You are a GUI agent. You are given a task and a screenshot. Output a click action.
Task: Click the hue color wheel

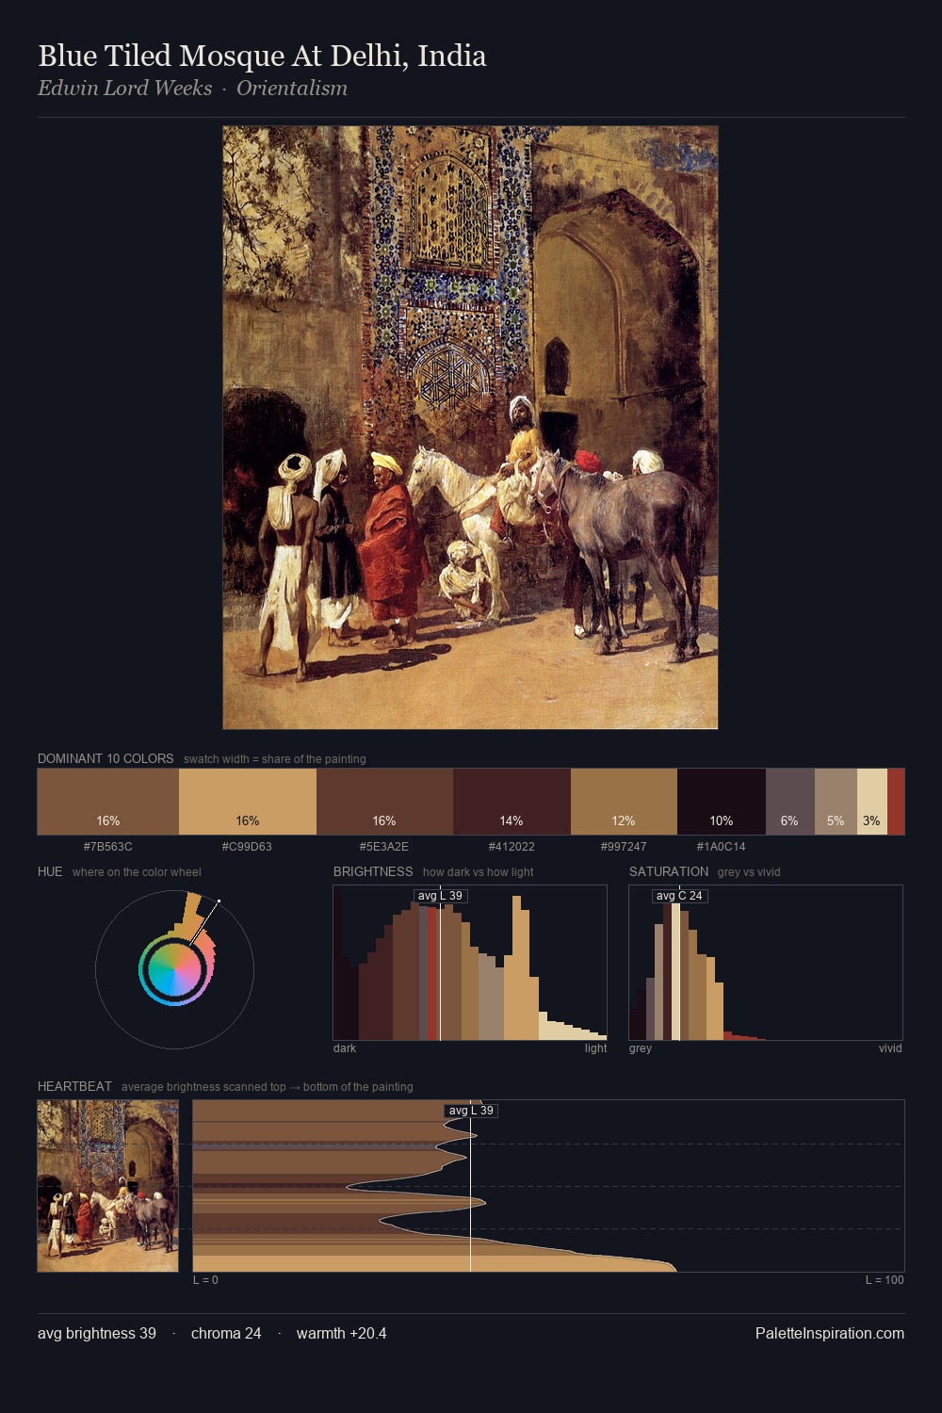[x=174, y=969]
